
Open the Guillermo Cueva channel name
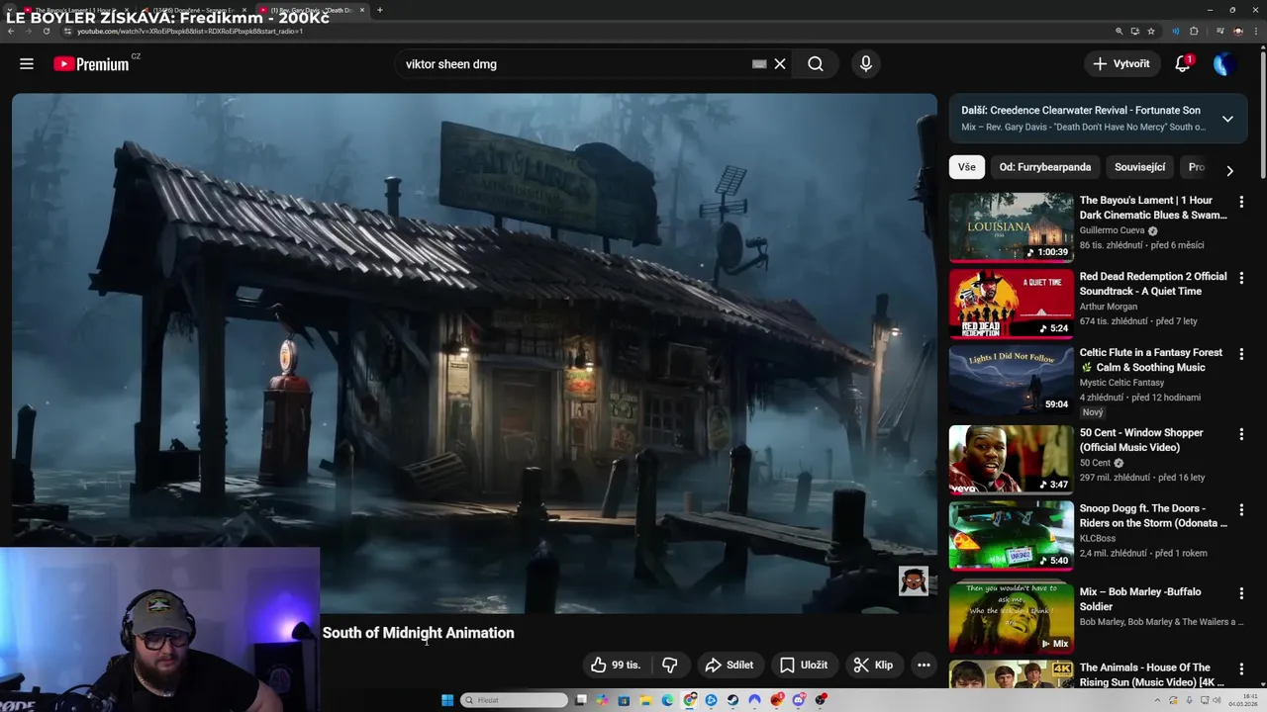click(x=1112, y=230)
